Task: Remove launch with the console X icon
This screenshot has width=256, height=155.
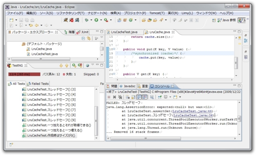Action: (x=114, y=97)
